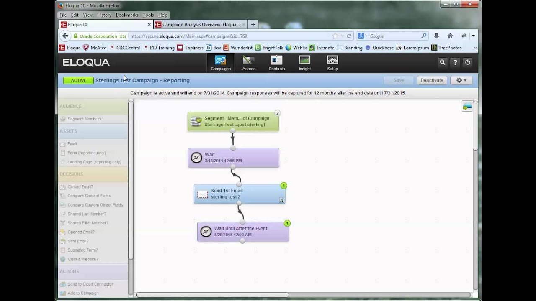Open the Google search engine dropdown
The height and width of the screenshot is (301, 536).
[363, 36]
